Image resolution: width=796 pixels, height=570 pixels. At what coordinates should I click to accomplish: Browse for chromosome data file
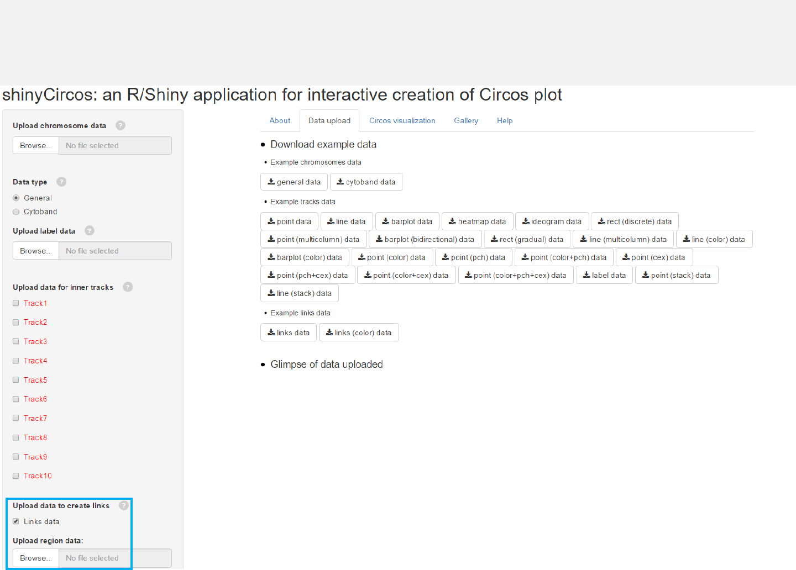[36, 145]
